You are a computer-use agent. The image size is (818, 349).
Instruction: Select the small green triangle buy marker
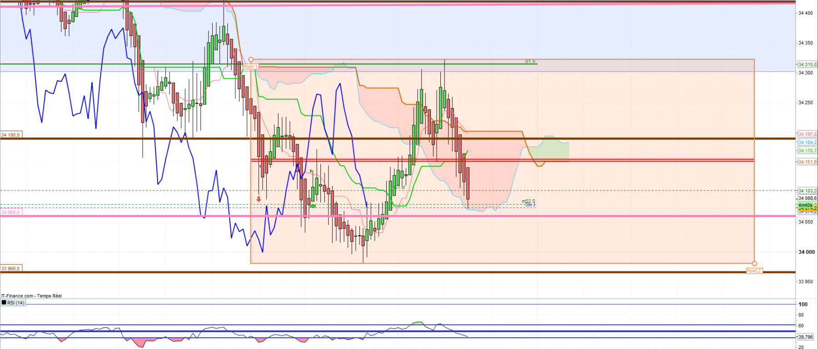[x=311, y=171]
